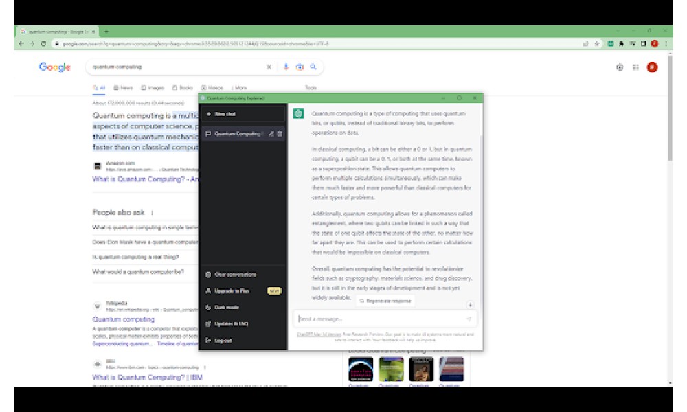This screenshot has height=412, width=687.
Task: Open the IBM result's three-dot options
Action: 205,367
